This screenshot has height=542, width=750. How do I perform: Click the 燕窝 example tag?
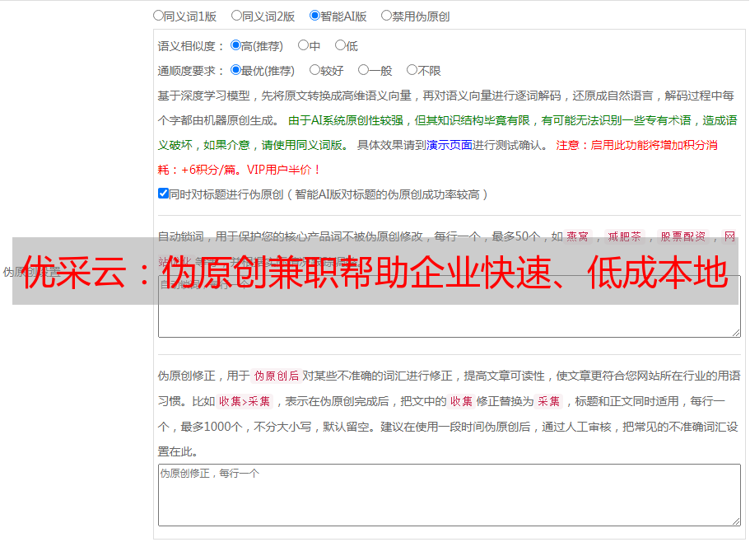point(577,236)
